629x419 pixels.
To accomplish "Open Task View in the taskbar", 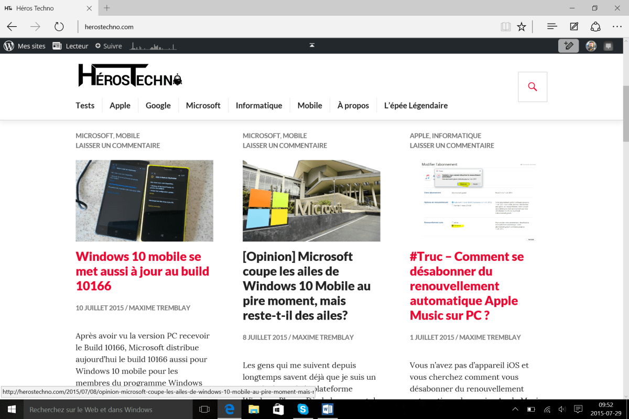I will click(205, 409).
